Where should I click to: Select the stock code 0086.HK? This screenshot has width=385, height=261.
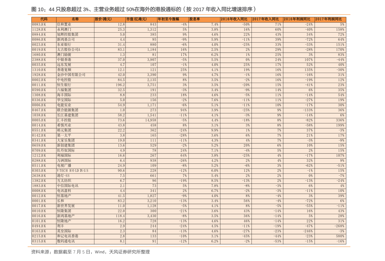click(x=39, y=39)
